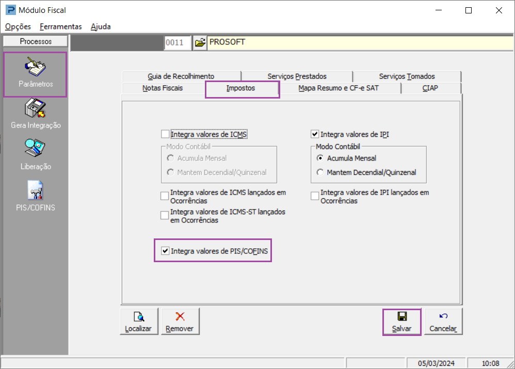
Task: Check Integra valores de ICMS lançados em Ocorrências
Action: 165,196
